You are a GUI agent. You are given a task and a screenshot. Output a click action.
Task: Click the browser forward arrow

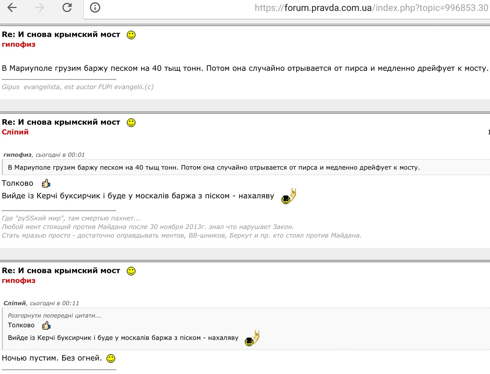pyautogui.click(x=40, y=7)
